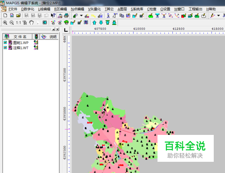Click the open file folder icon
Image resolution: width=225 pixels, height=173 pixels.
click(x=18, y=15)
